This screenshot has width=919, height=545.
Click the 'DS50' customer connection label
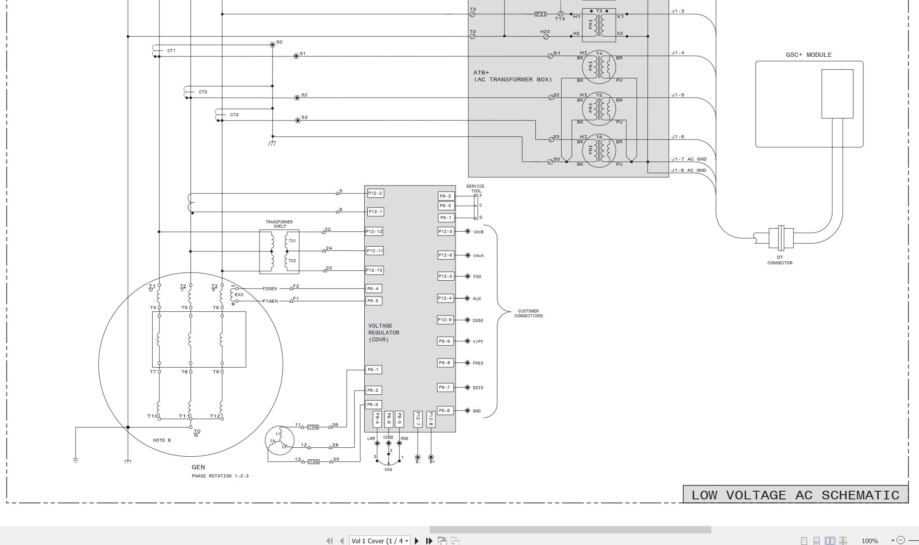[x=478, y=321]
